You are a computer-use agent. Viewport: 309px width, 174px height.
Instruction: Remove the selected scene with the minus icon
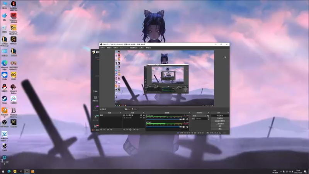104,130
